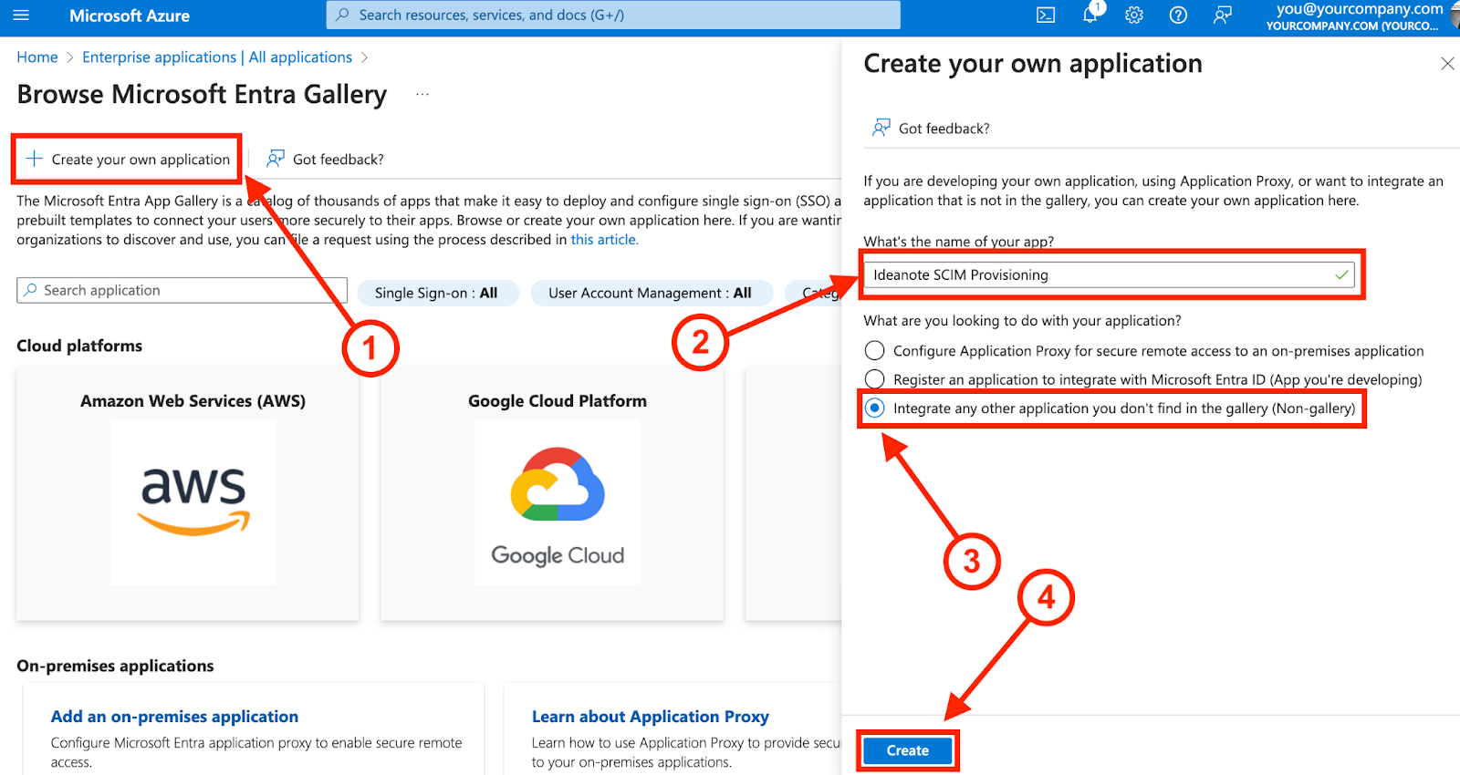Open the help question mark menu

(1178, 15)
